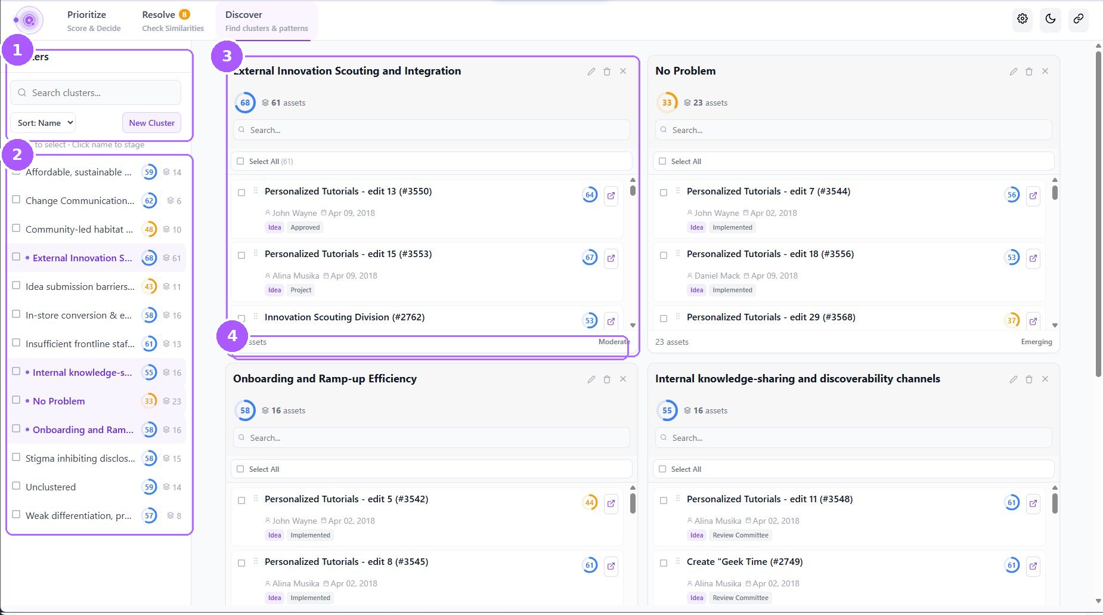
Task: Open Create "Geek Time (#2749) externally
Action: pos(1033,566)
